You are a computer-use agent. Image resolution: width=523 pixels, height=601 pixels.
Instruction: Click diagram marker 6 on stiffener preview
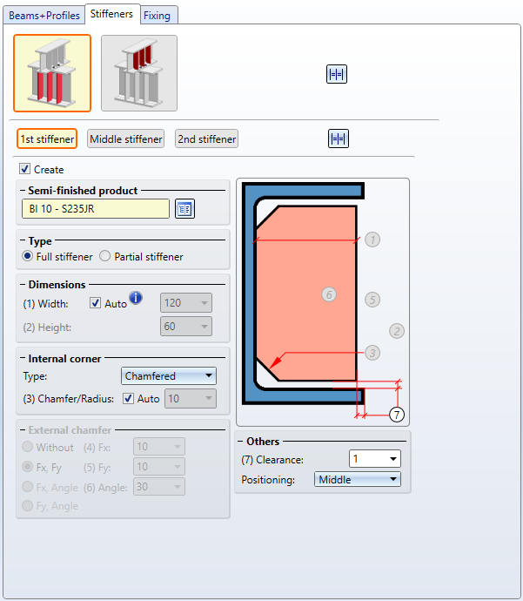click(329, 294)
